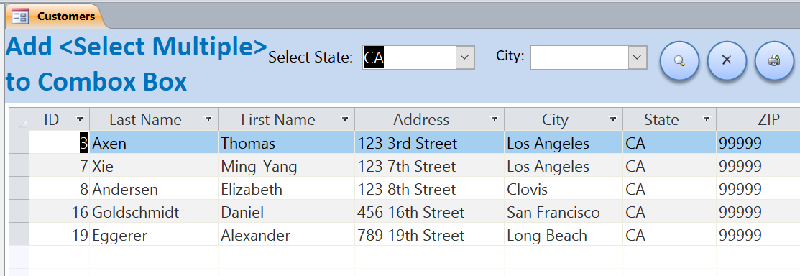Click the address '123 7th Street'
The image size is (800, 276).
(429, 166)
